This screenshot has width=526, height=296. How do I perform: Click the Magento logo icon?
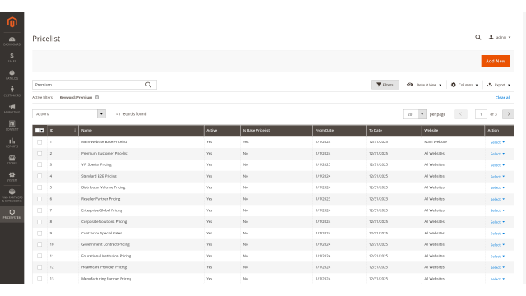[12, 22]
